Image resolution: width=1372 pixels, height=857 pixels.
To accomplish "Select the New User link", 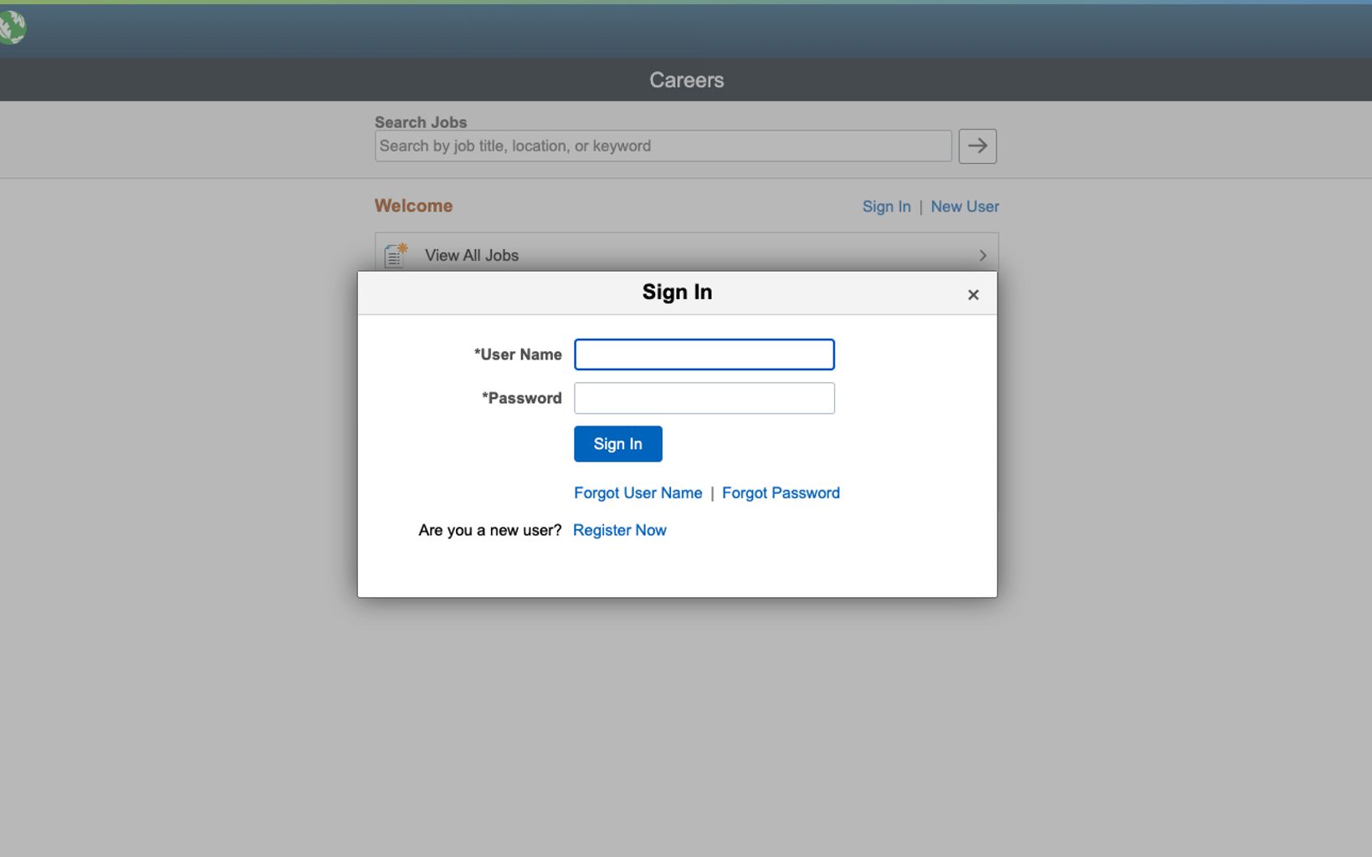I will coord(965,207).
